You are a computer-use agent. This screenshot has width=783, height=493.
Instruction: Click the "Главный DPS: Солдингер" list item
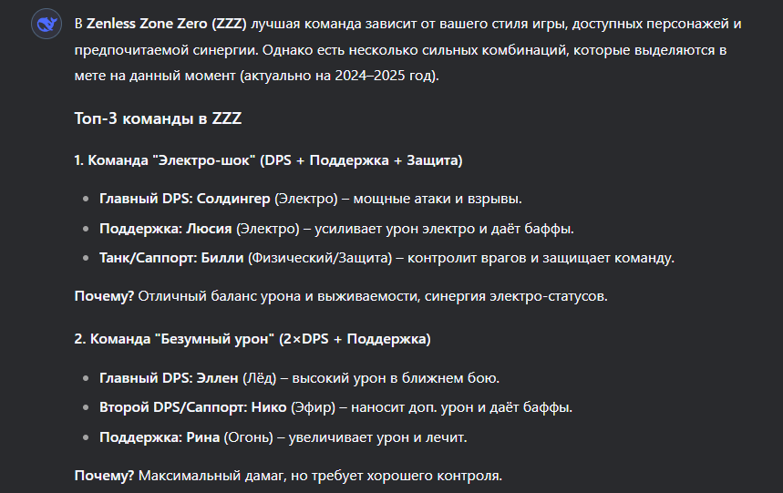[311, 199]
